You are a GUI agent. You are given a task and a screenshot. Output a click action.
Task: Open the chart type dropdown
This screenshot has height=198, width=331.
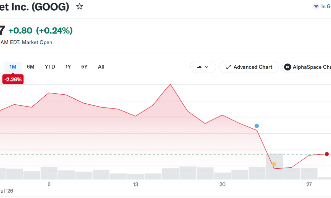pos(203,67)
